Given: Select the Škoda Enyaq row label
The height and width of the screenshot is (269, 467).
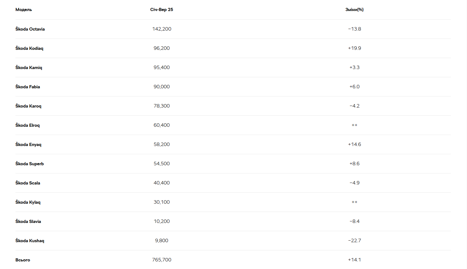Looking at the screenshot, I should click(28, 144).
